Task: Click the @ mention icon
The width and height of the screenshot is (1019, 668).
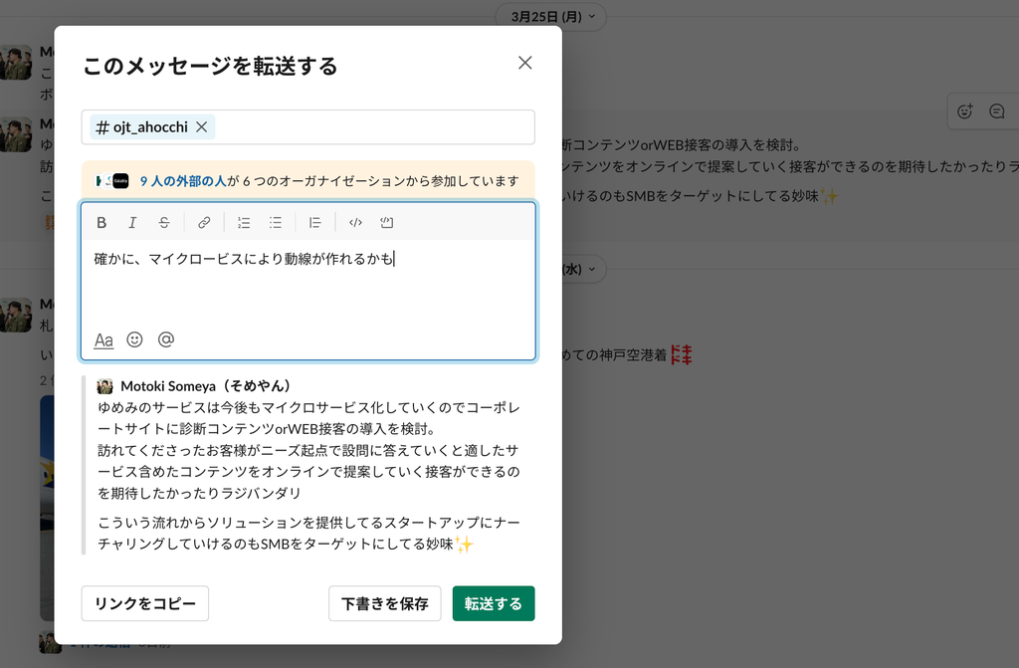Action: (x=166, y=339)
